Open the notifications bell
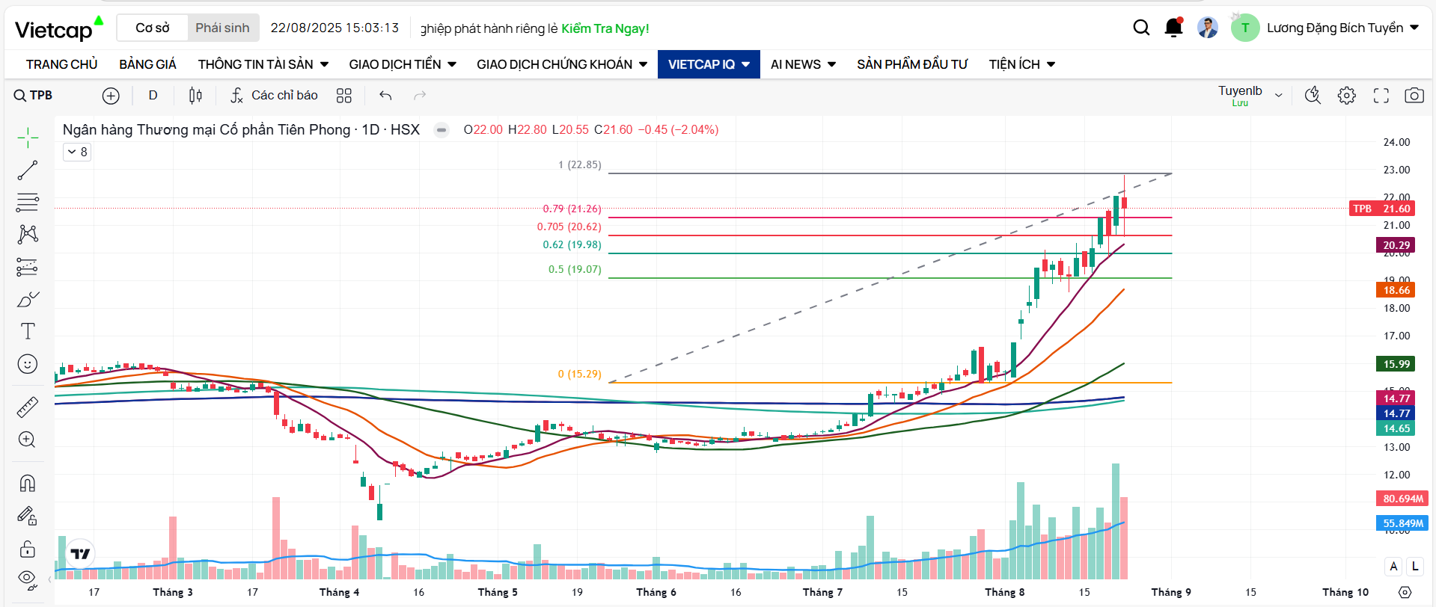This screenshot has height=607, width=1436. [x=1174, y=28]
